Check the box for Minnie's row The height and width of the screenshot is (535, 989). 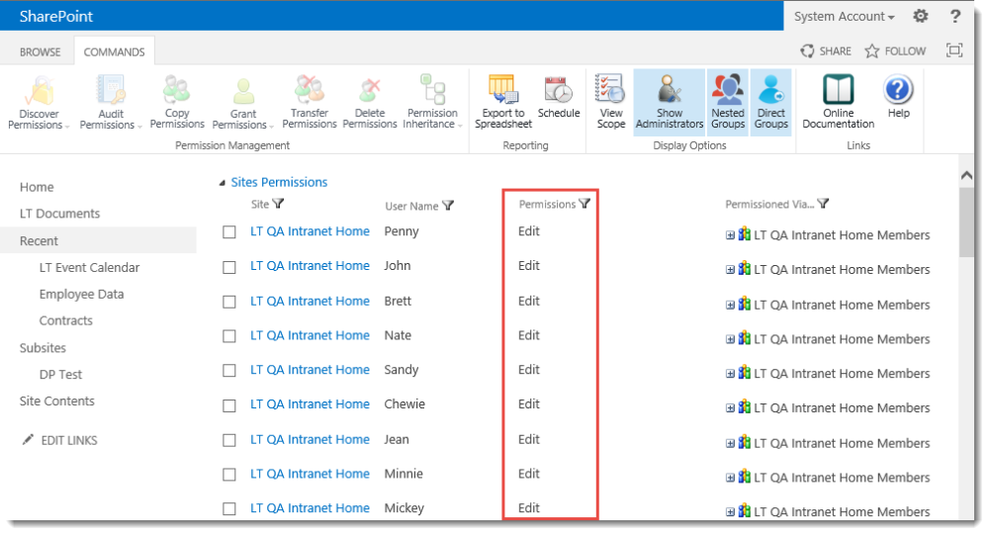229,474
